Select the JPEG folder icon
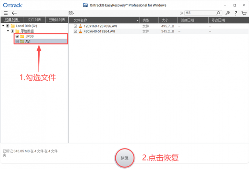Screen dimensions: 249x169 (22, 36)
